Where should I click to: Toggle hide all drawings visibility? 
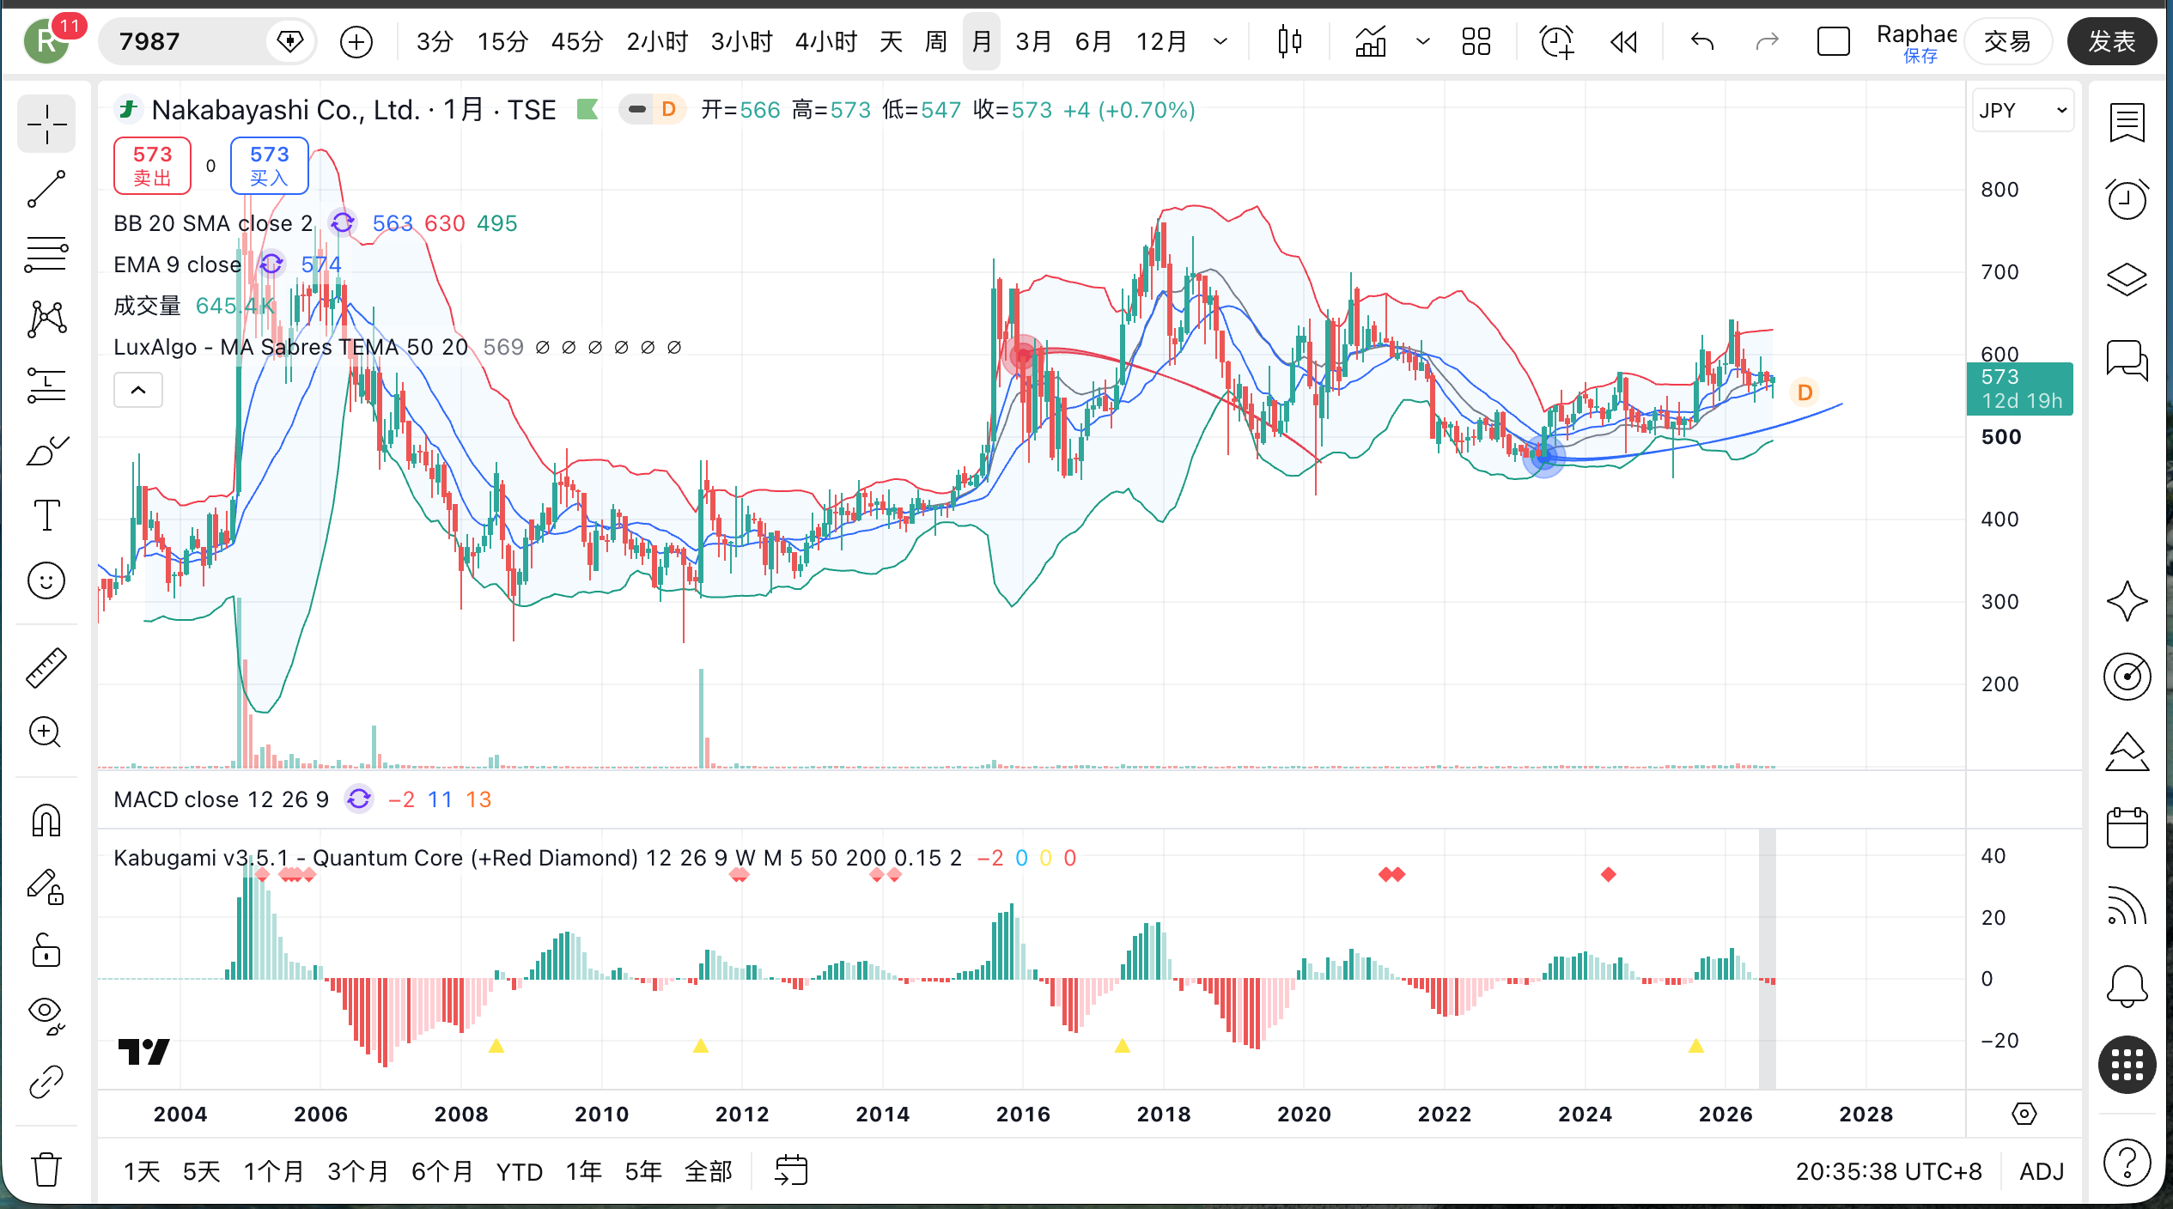pos(46,1016)
